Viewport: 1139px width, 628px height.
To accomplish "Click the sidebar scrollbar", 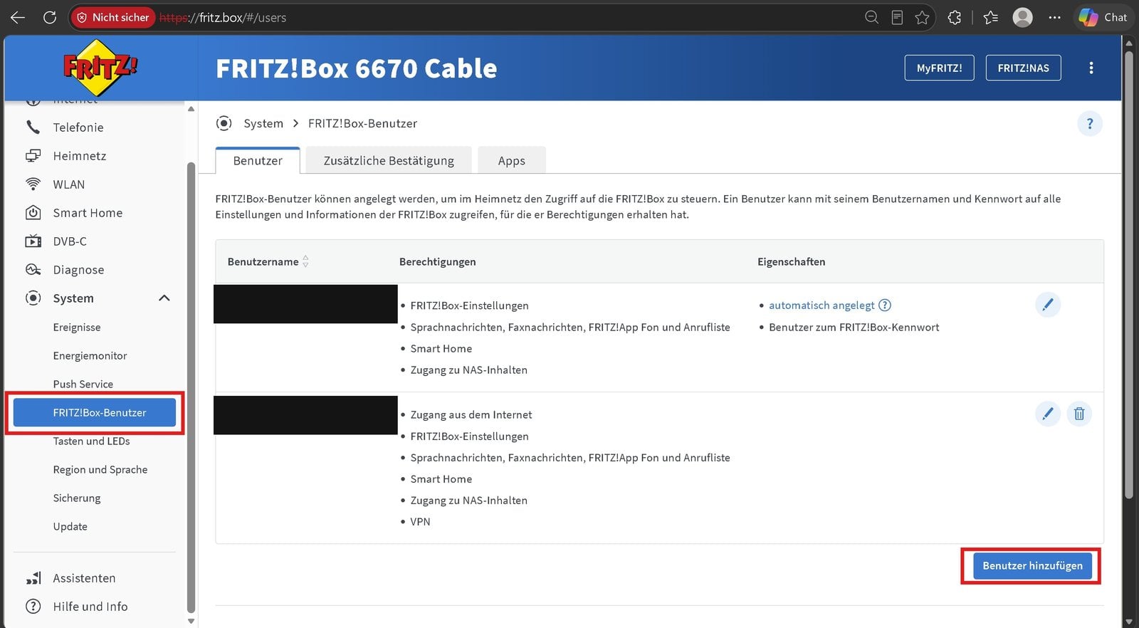I will (190, 387).
